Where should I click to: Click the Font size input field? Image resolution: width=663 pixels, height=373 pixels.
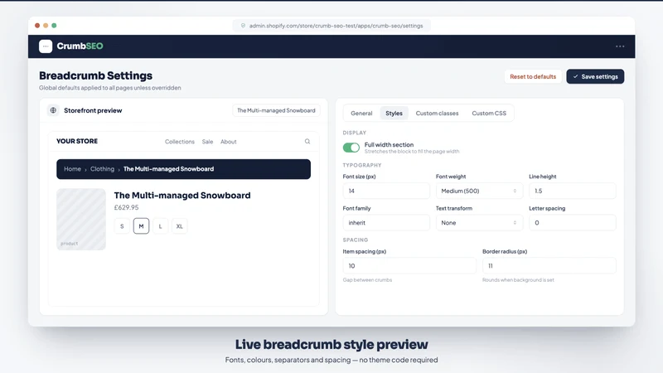pyautogui.click(x=386, y=191)
